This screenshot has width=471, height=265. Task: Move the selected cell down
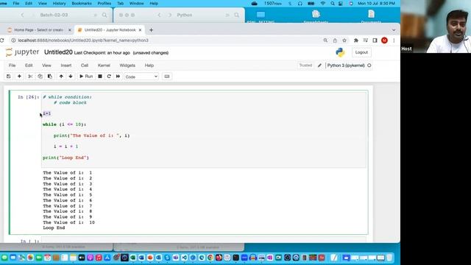(71, 77)
